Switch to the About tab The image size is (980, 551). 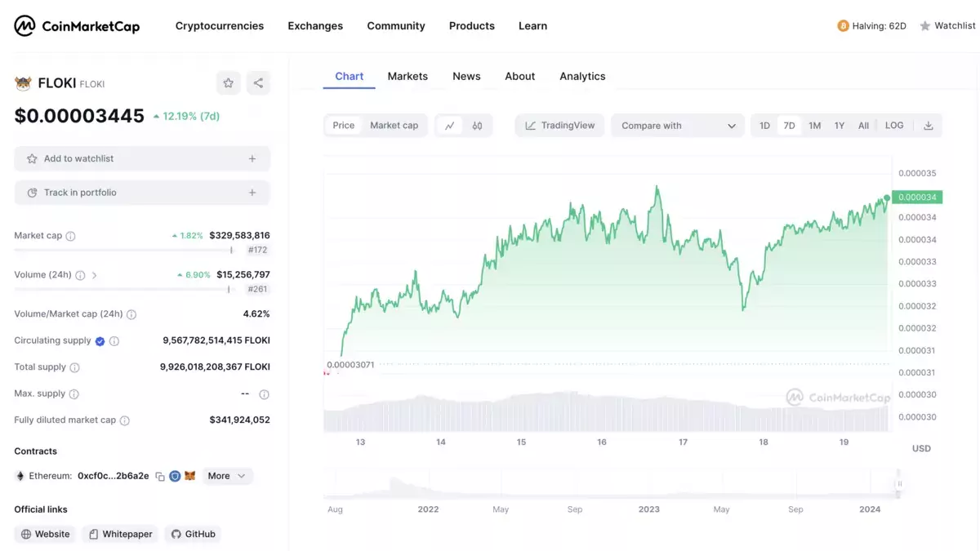tap(519, 76)
